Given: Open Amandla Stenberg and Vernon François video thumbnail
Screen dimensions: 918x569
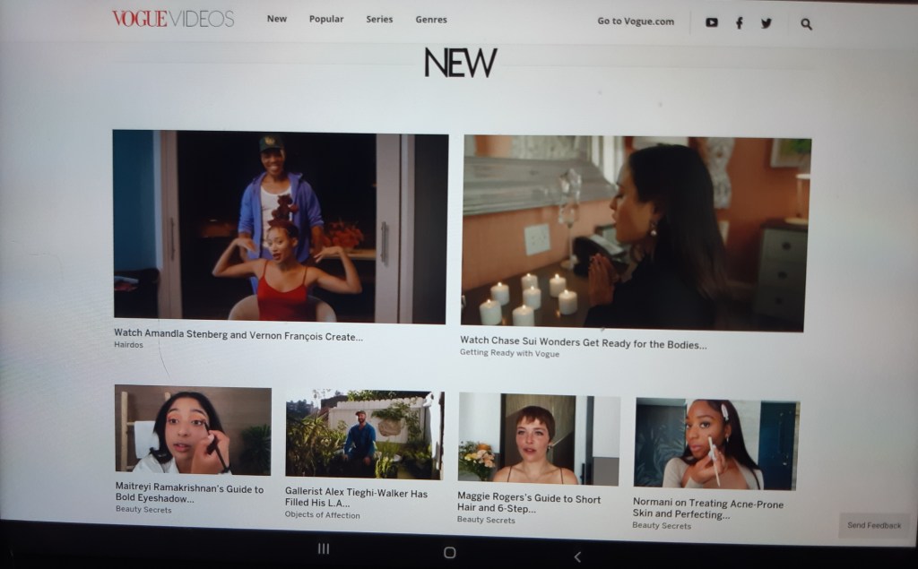Looking at the screenshot, I should tap(280, 227).
